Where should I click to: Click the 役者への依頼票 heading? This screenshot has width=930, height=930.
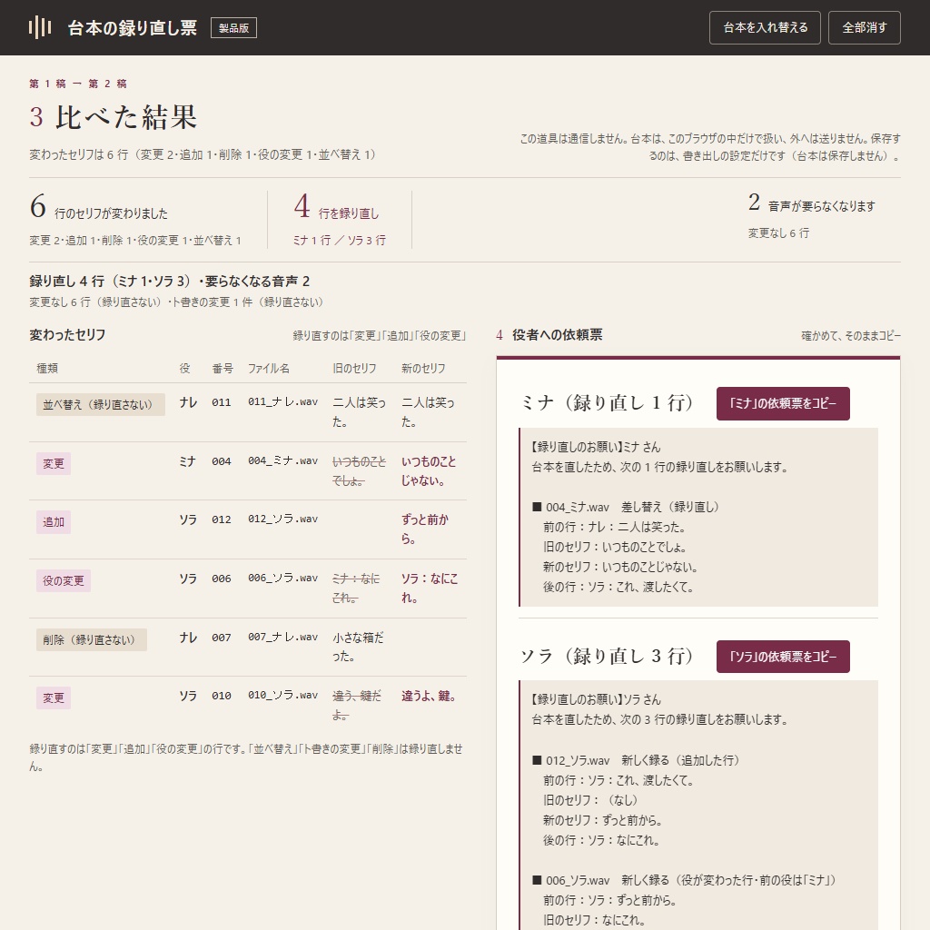pyautogui.click(x=558, y=335)
